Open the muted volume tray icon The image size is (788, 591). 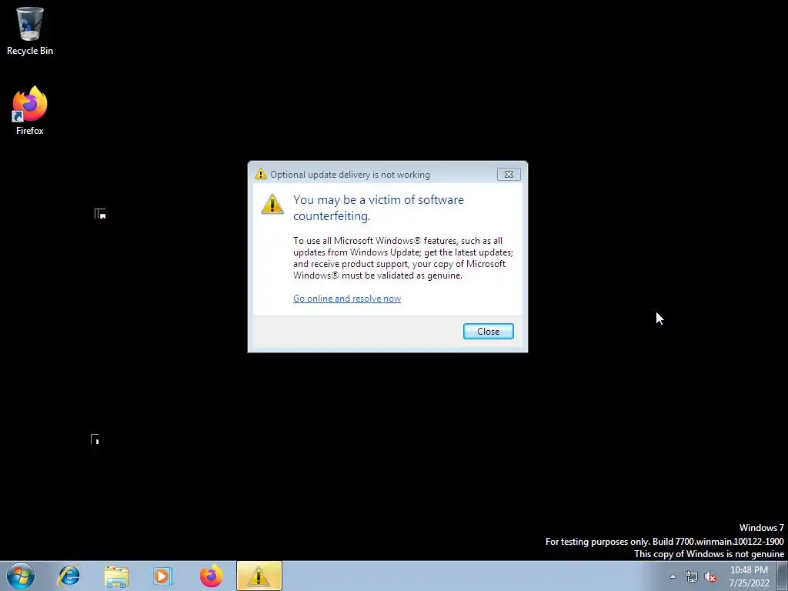click(710, 577)
